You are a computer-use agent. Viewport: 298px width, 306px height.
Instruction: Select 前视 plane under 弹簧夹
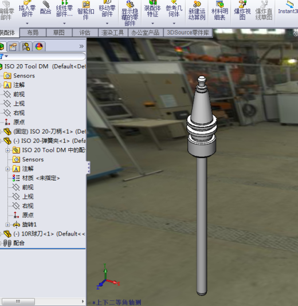(x=23, y=187)
